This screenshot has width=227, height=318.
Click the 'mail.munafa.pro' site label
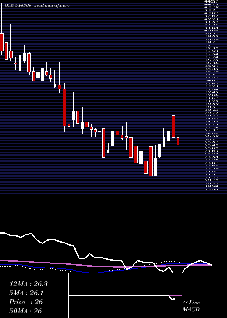coord(51,5)
